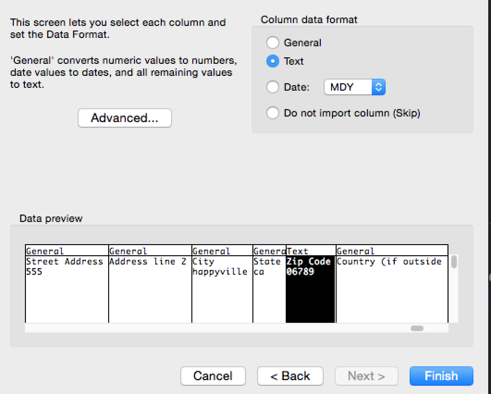
Task: Click the horizontal scrollbar thumb of data preview
Action: pyautogui.click(x=417, y=328)
